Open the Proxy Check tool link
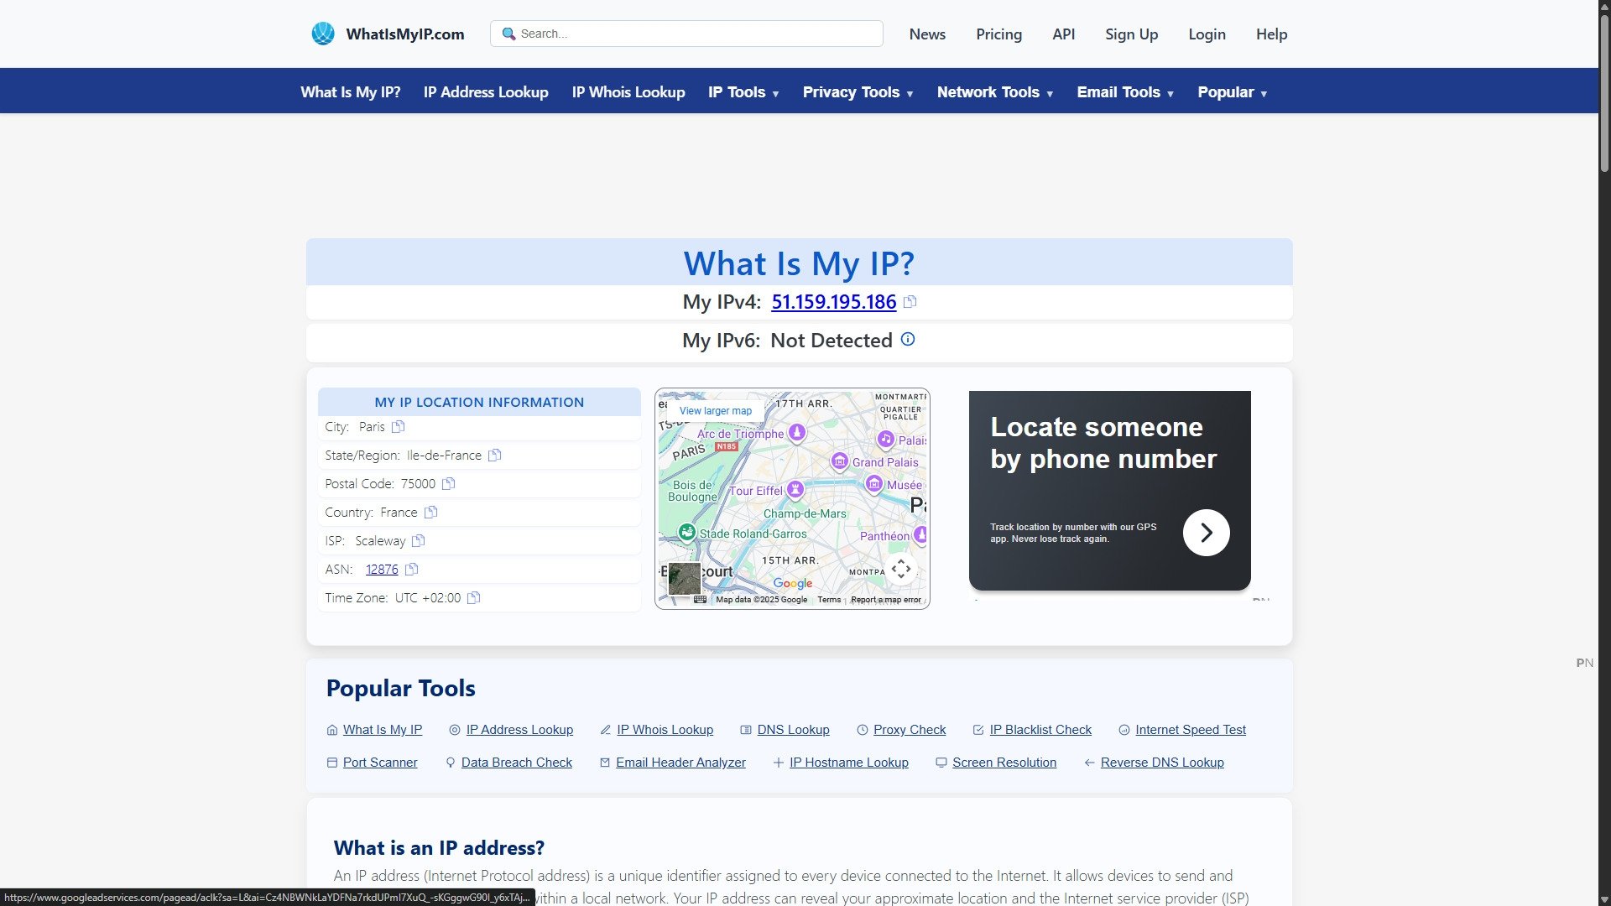Screen dimensions: 1611x906 pyautogui.click(x=909, y=730)
